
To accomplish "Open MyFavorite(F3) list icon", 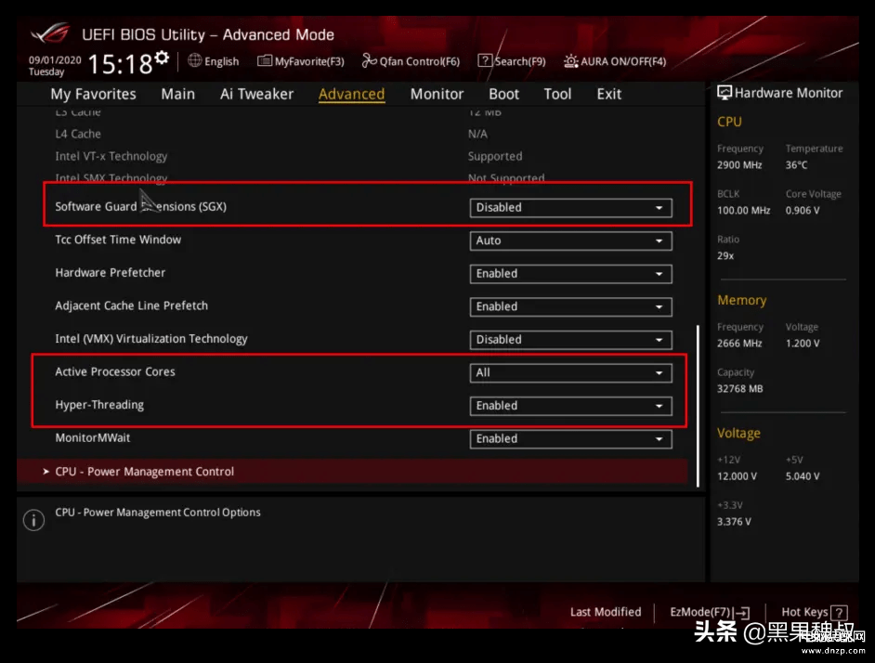I will (x=264, y=60).
